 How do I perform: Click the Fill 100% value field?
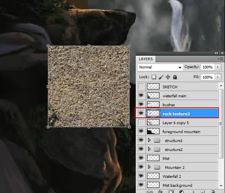[208, 77]
